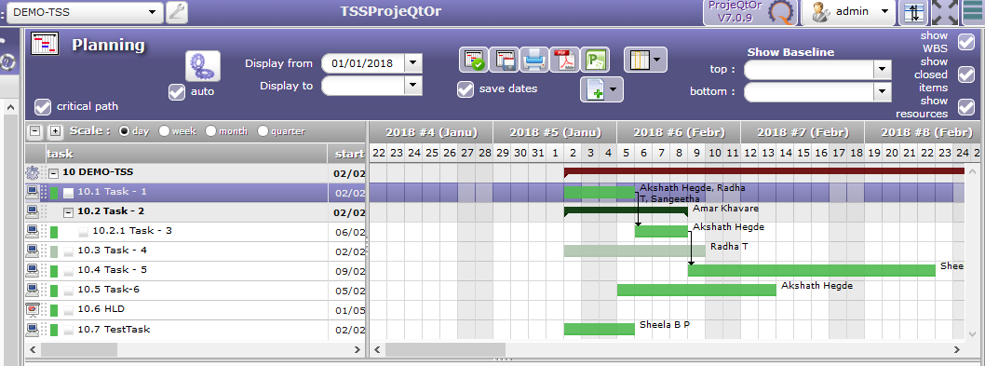Collapse the 10.2 Task - 2 group
This screenshot has width=985, height=366.
point(69,212)
